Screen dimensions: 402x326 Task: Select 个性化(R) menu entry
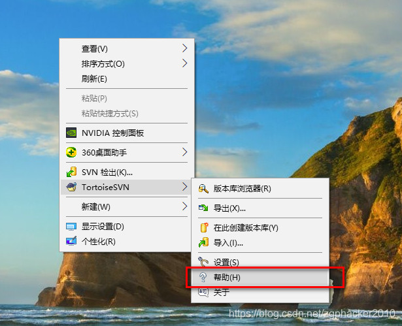point(127,242)
